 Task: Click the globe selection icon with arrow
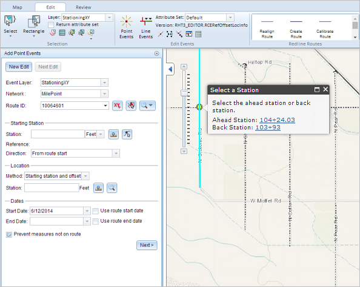[x=91, y=33]
